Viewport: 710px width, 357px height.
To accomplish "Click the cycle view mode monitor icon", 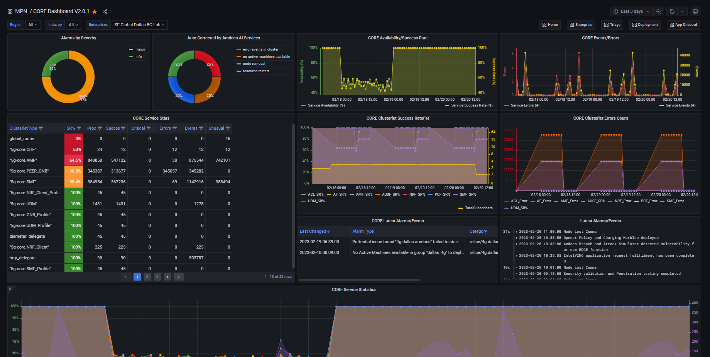I will tap(695, 12).
